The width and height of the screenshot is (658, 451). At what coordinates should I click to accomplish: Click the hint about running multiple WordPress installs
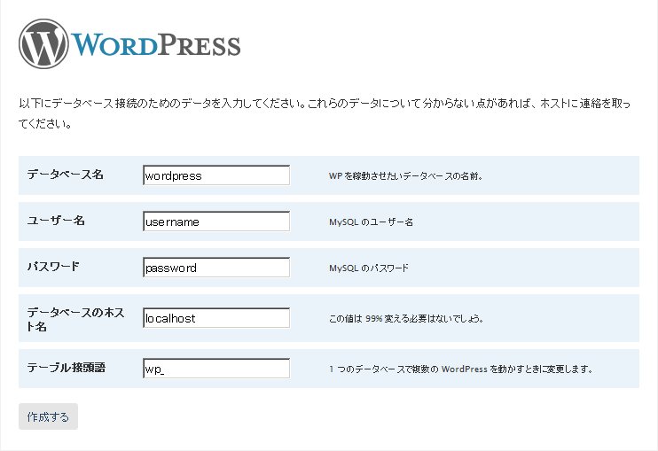pyautogui.click(x=461, y=369)
